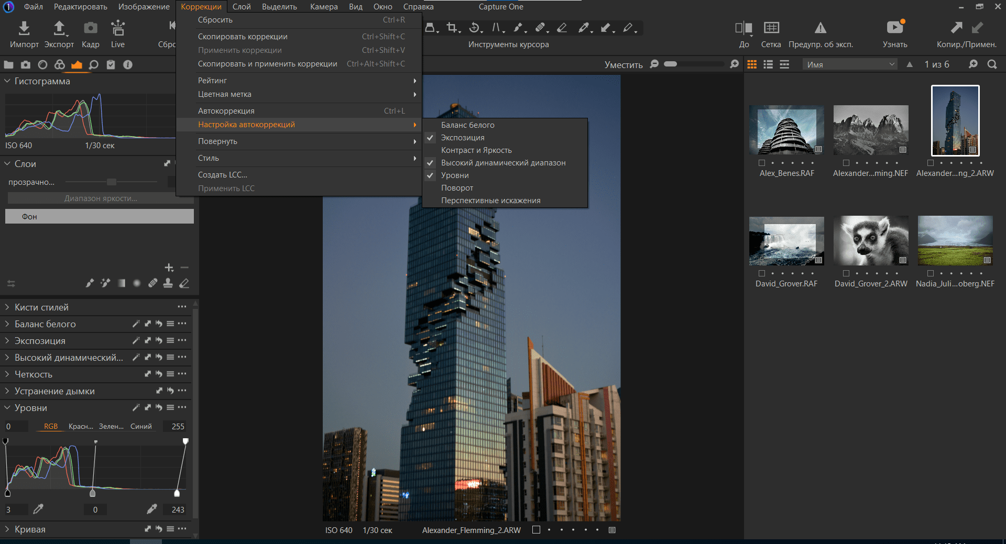Viewport: 1006px width, 544px height.
Task: Collapse the Histogram panel
Action: [x=8, y=81]
